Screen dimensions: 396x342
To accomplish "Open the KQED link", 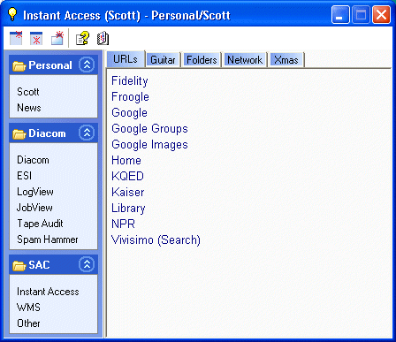I will tap(127, 177).
